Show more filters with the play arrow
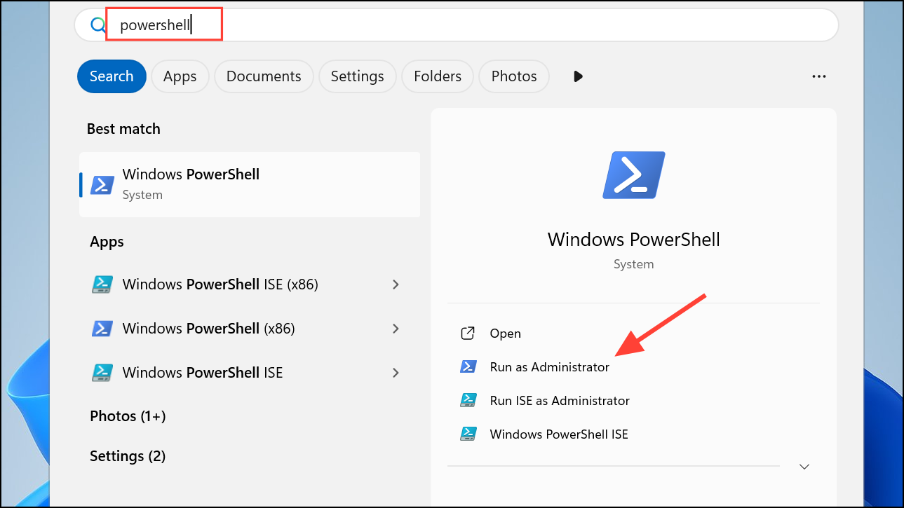 pos(578,76)
